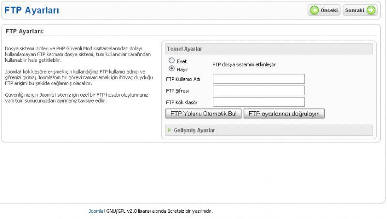Viewport: 387px width, 219px height.
Task: Click the Temel Ayarlar panel header
Action: click(x=184, y=49)
